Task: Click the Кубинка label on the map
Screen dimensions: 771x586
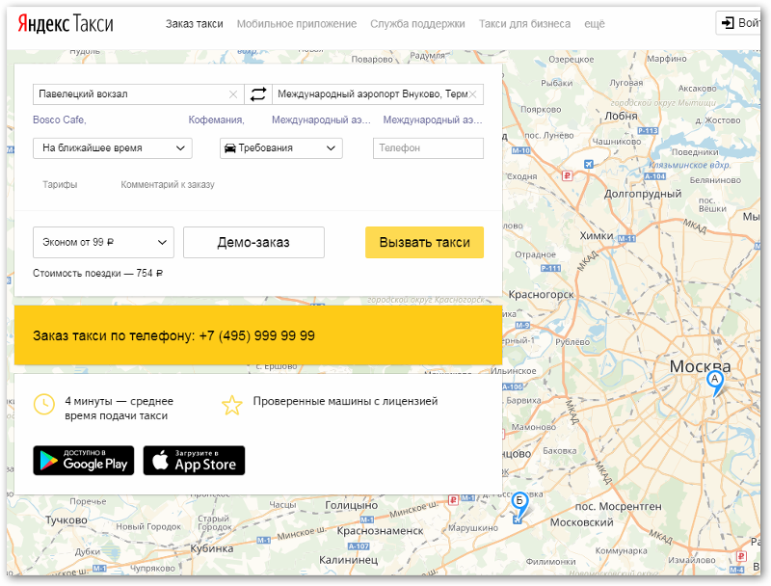Action: pyautogui.click(x=212, y=548)
